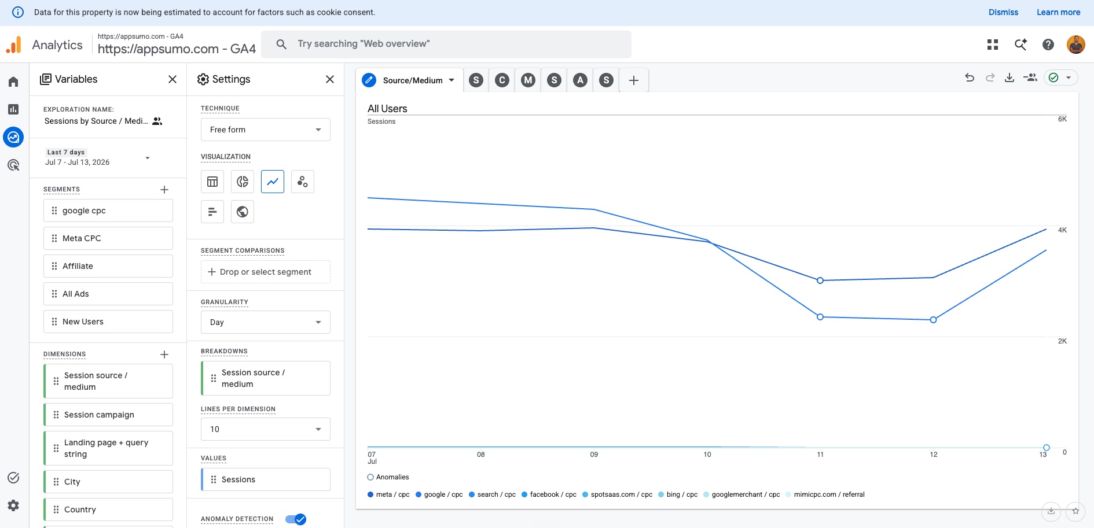
Task: Close the Variables panel
Action: coord(172,79)
